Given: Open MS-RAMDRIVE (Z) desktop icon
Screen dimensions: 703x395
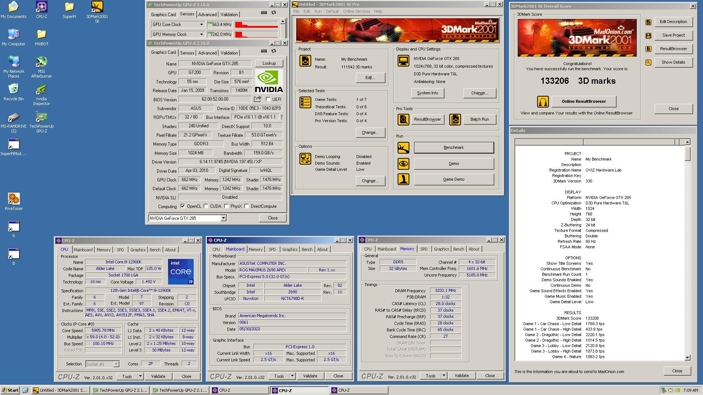Looking at the screenshot, I should [14, 122].
